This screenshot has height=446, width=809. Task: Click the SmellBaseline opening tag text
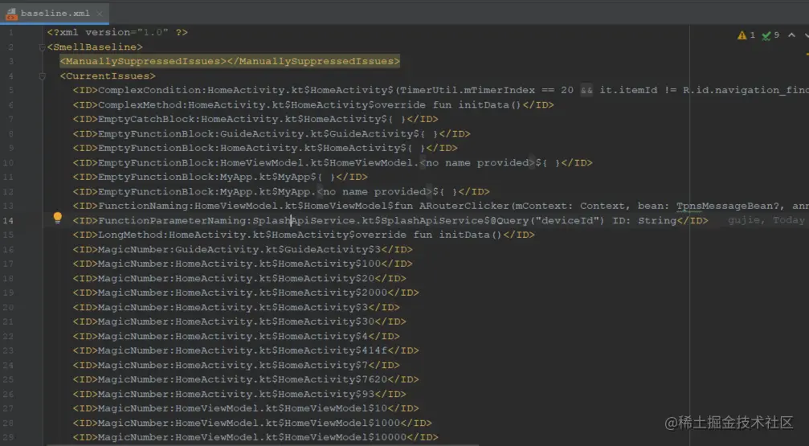[x=95, y=47]
